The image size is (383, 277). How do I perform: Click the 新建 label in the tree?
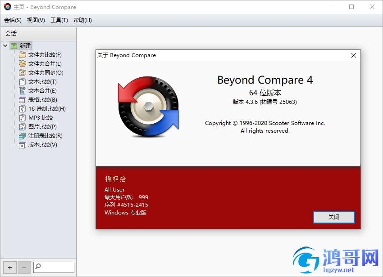point(25,45)
